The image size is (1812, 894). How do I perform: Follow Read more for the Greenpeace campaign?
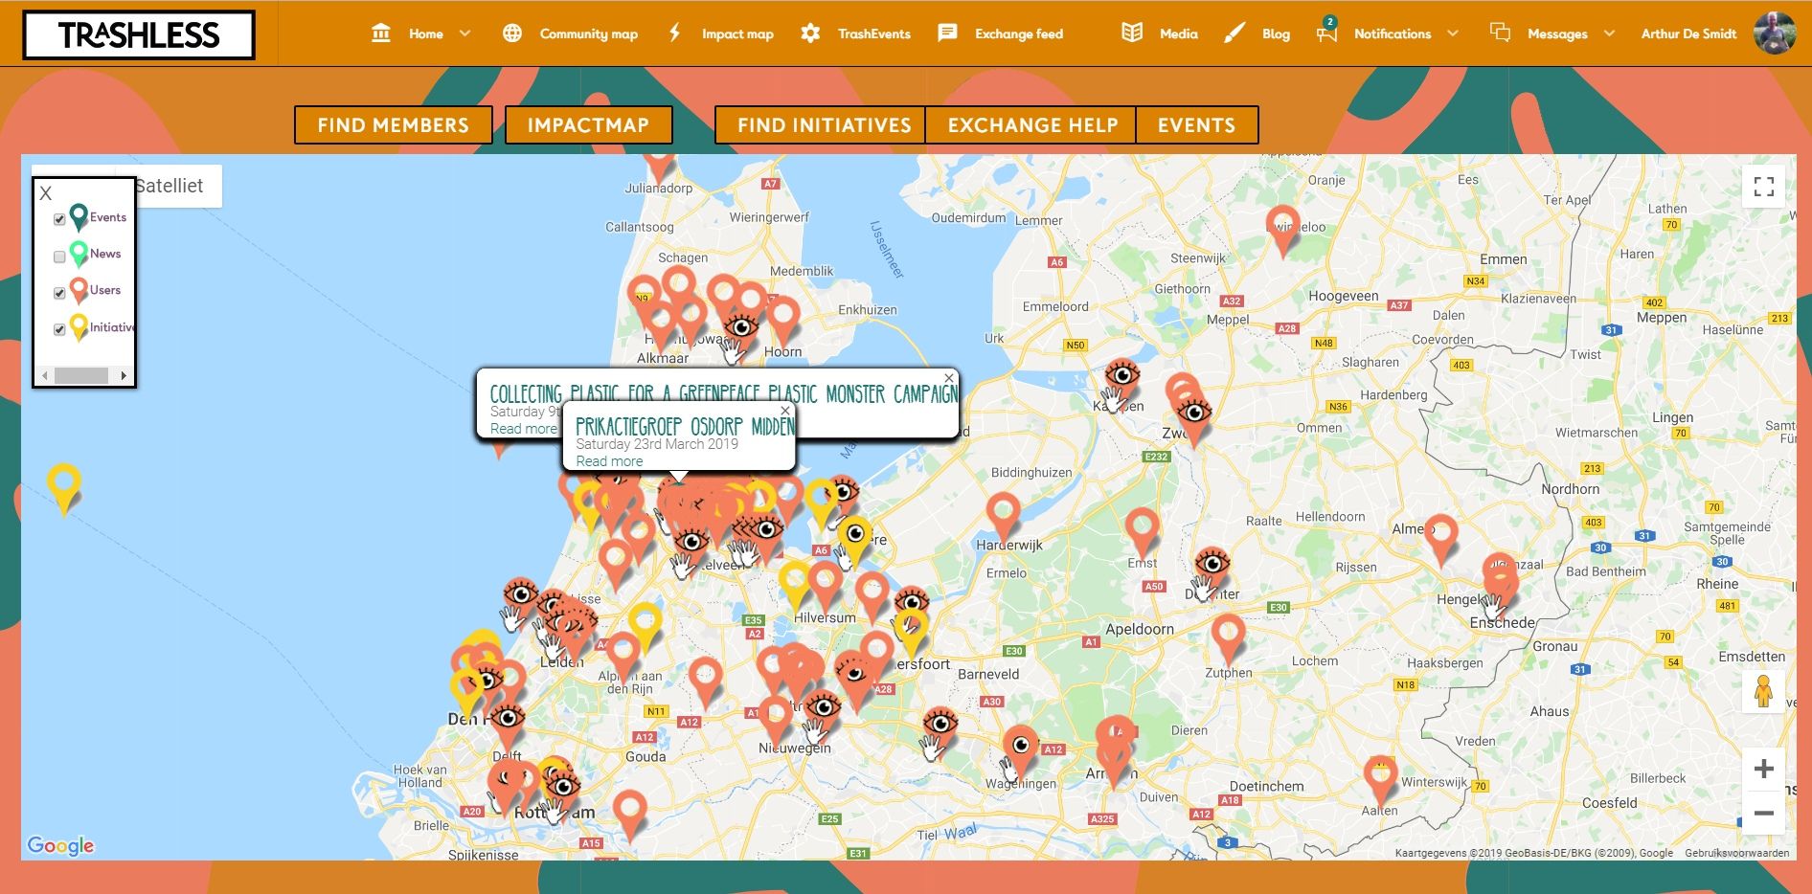523,429
